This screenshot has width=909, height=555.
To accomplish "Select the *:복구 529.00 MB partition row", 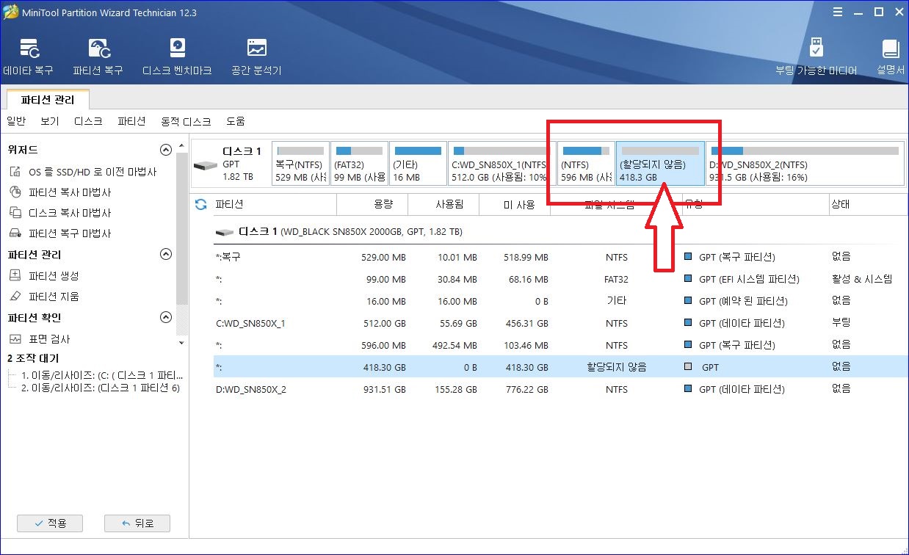I will pos(561,257).
